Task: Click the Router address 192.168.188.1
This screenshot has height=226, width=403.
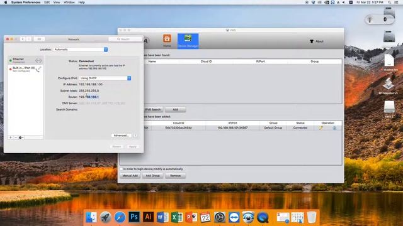Action: [x=89, y=97]
